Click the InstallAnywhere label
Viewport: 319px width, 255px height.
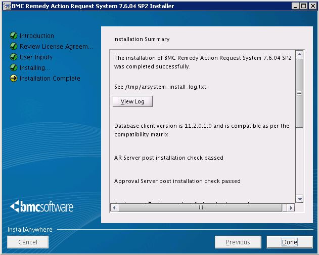30,230
